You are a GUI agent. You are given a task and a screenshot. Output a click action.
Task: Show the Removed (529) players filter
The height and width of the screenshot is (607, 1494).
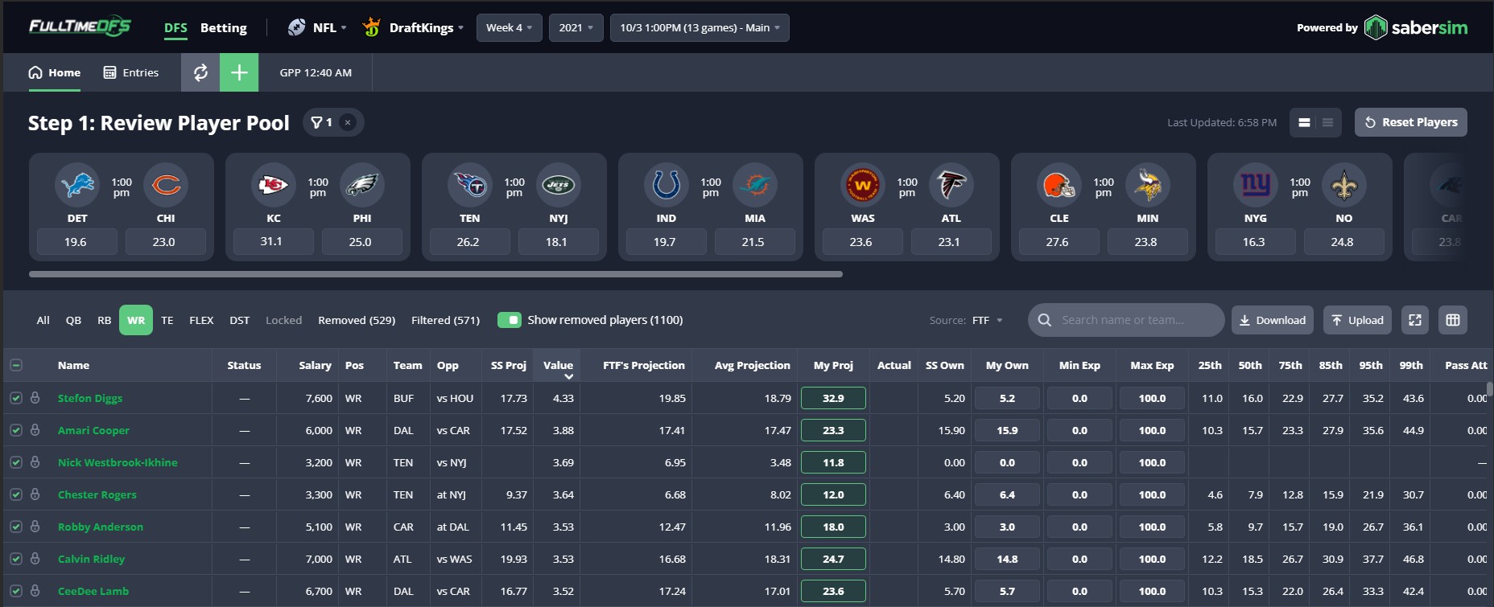[357, 320]
